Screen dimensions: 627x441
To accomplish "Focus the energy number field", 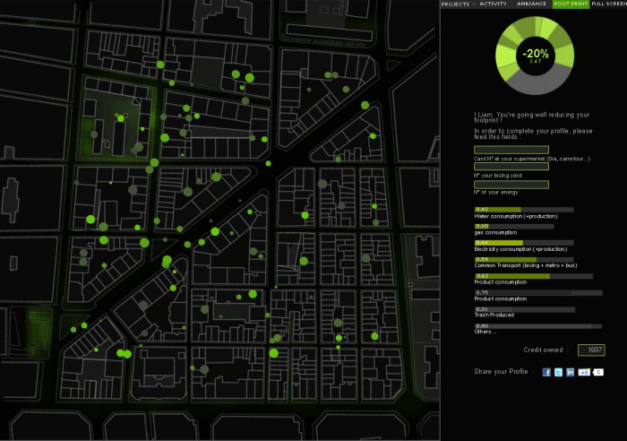I will click(x=511, y=185).
